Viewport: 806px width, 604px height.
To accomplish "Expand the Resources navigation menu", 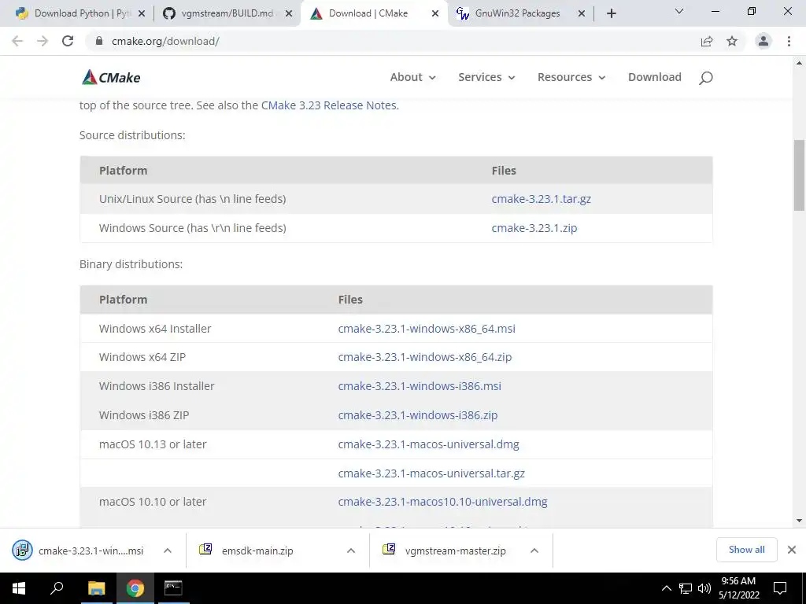I will (571, 77).
